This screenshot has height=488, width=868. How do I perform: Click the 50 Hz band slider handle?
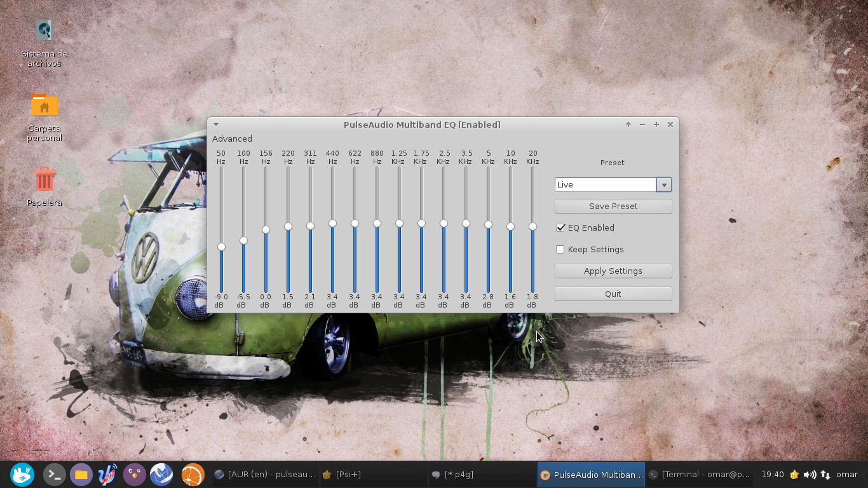[x=221, y=247]
